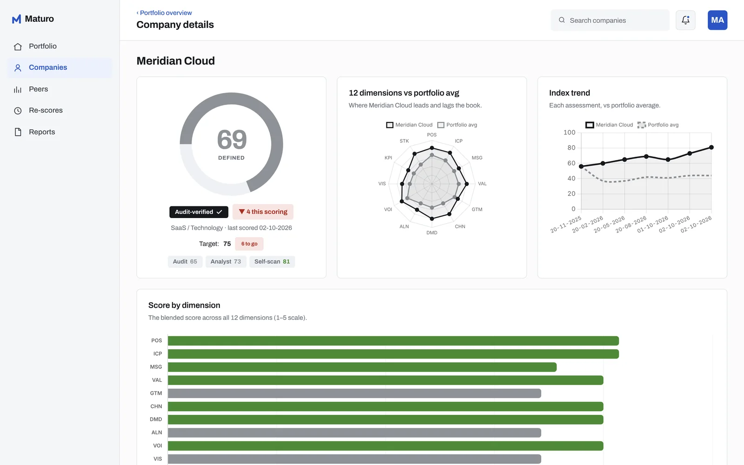Click the '4 this scoring' change chip
This screenshot has height=465, width=744.
pos(263,212)
